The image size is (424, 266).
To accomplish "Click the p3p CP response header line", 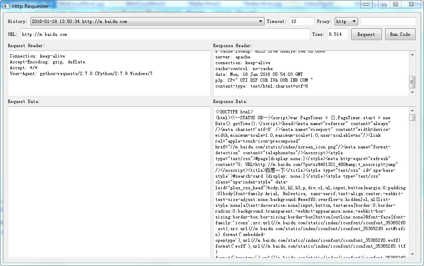I will (264, 80).
